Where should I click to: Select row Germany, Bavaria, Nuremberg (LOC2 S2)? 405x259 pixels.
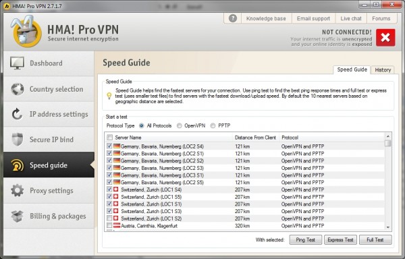[x=245, y=161]
